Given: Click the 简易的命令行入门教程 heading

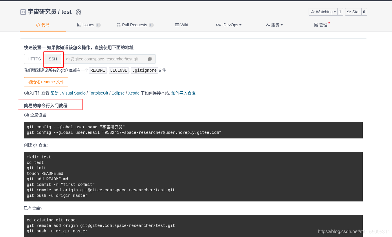Looking at the screenshot, I should [x=46, y=106].
